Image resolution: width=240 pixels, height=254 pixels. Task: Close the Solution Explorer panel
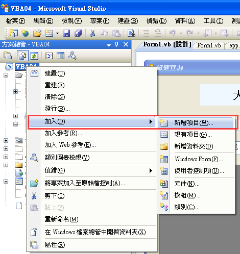point(126,44)
